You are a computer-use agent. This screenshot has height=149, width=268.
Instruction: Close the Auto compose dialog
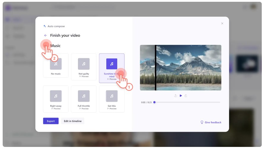pyautogui.click(x=222, y=23)
